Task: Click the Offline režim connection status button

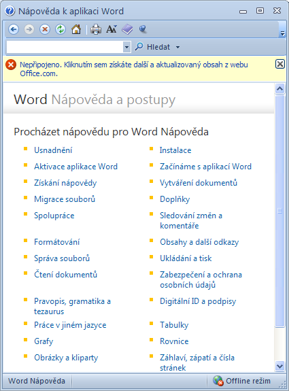Action: tap(241, 381)
